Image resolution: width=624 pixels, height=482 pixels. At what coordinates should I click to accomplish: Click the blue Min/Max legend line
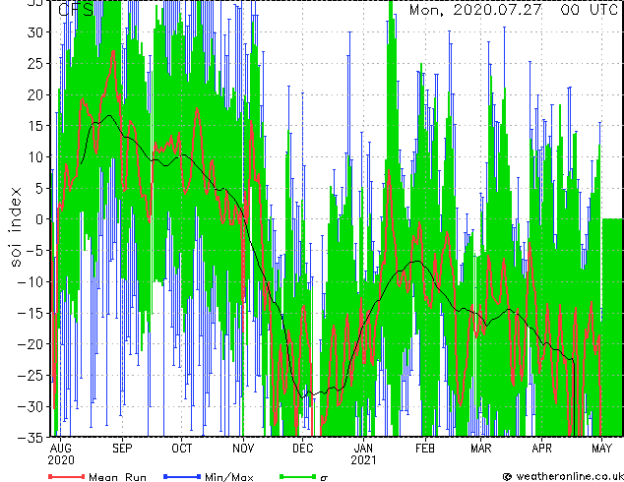point(182,476)
